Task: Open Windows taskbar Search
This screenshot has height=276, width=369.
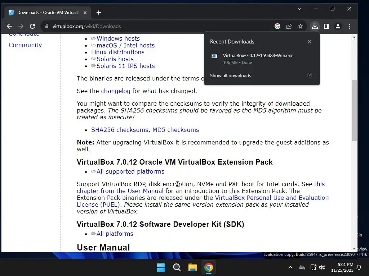Action: coord(177,267)
